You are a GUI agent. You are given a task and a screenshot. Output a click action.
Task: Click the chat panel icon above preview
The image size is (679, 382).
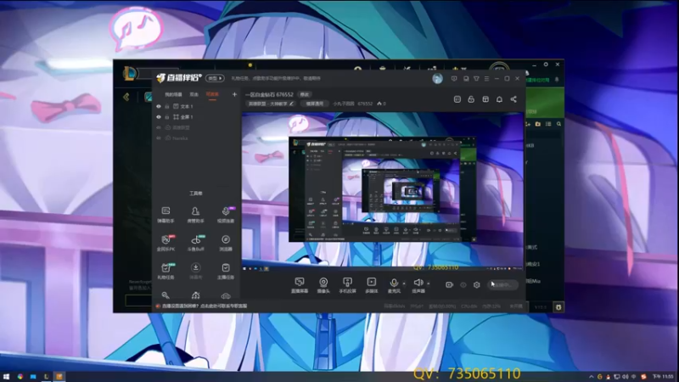457,99
